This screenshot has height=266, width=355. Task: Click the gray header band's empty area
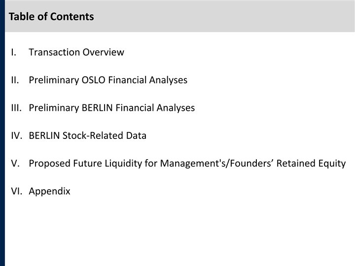[222, 17]
